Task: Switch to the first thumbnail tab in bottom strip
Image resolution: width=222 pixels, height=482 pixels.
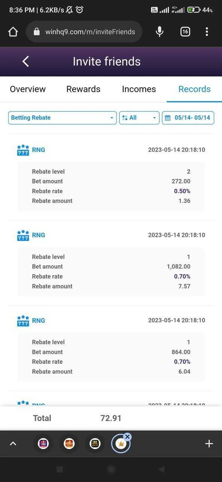Action: tap(44, 444)
